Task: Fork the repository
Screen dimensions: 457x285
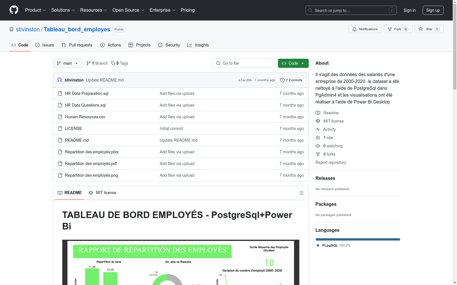Action: click(x=398, y=29)
